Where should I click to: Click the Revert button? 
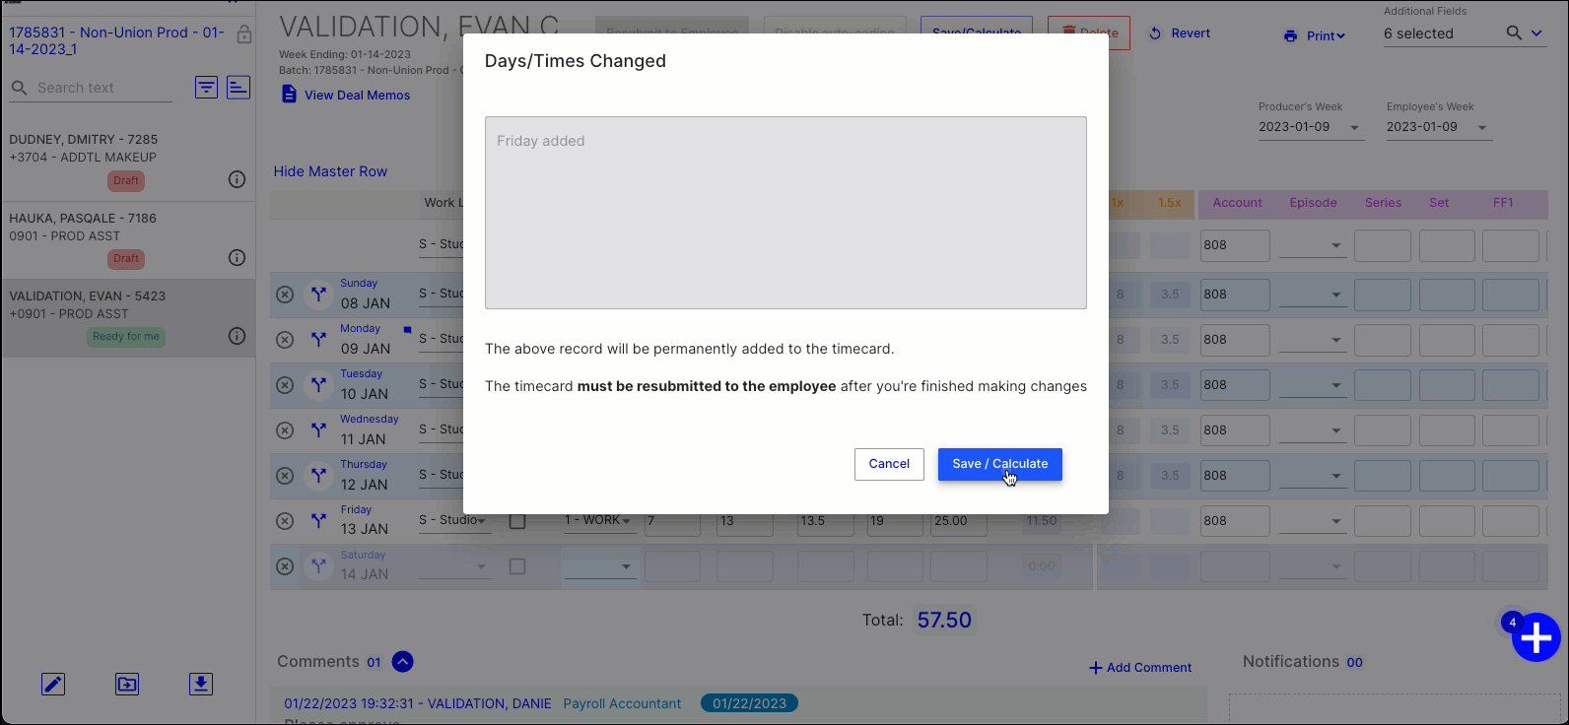pyautogui.click(x=1180, y=33)
